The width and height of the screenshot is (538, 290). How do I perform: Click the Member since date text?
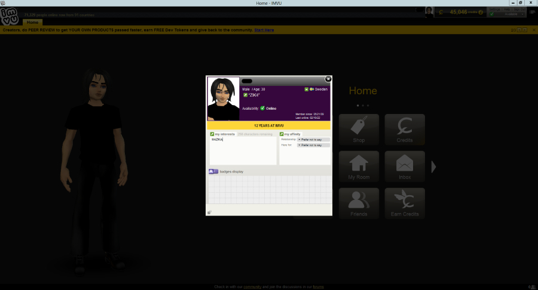(x=310, y=114)
